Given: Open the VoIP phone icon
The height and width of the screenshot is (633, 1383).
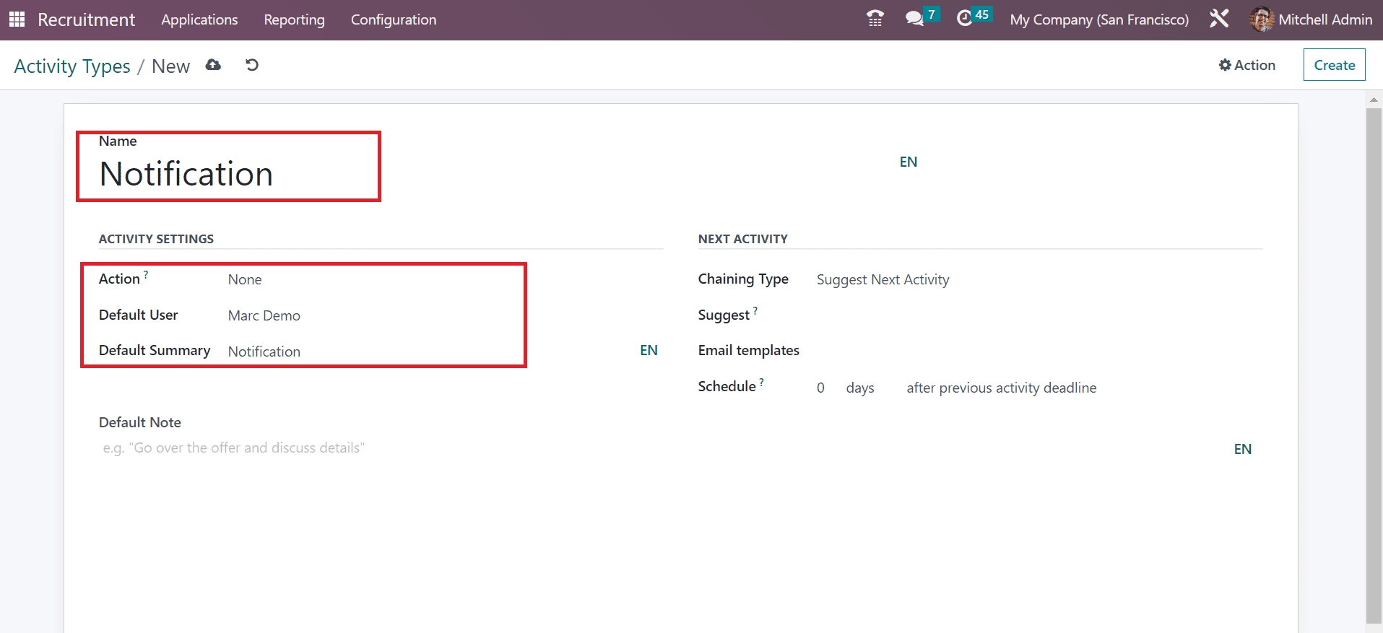Looking at the screenshot, I should click(x=875, y=19).
